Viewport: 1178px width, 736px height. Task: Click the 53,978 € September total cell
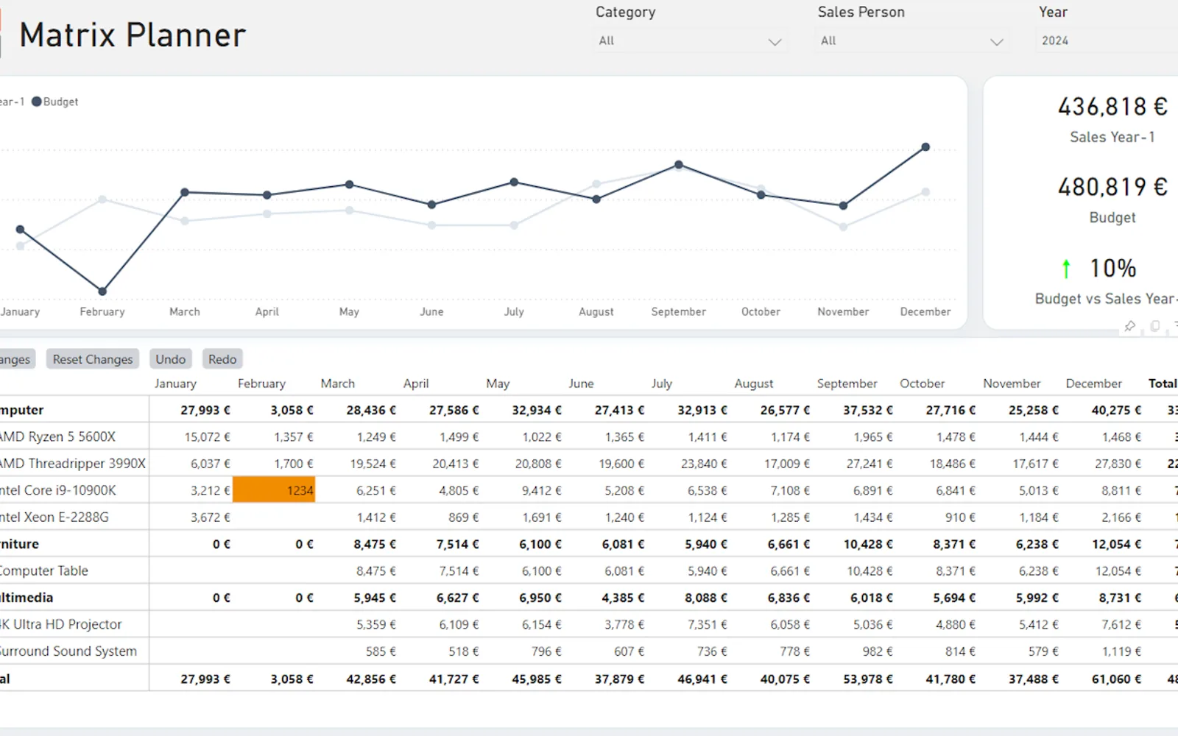pyautogui.click(x=868, y=679)
